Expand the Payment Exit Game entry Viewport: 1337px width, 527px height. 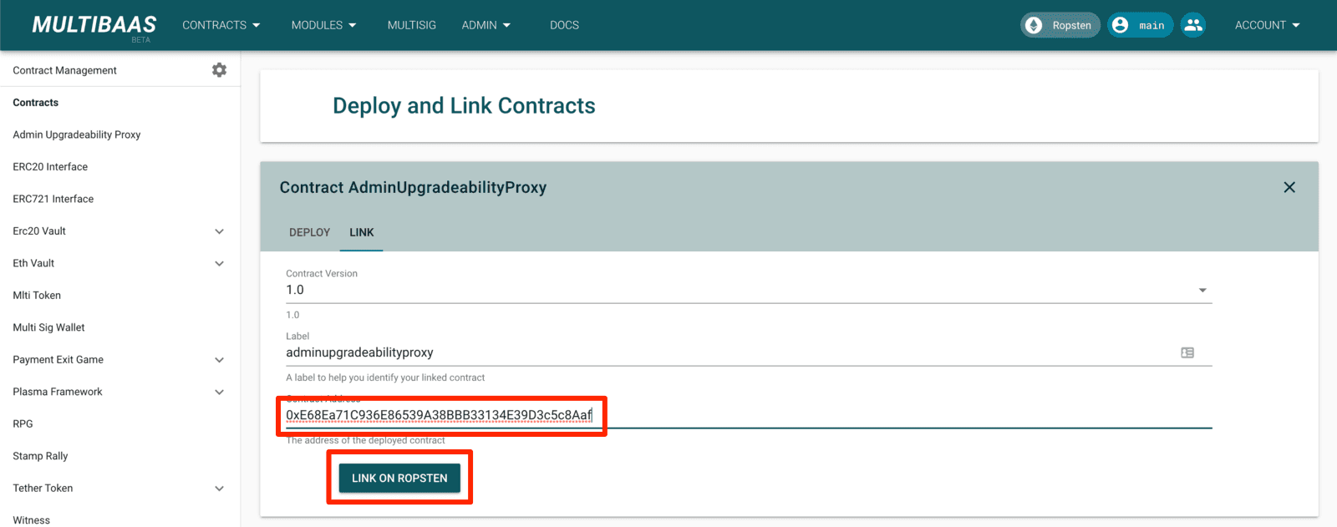[219, 360]
